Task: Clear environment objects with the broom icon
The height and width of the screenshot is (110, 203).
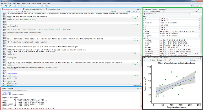Action: [164, 12]
